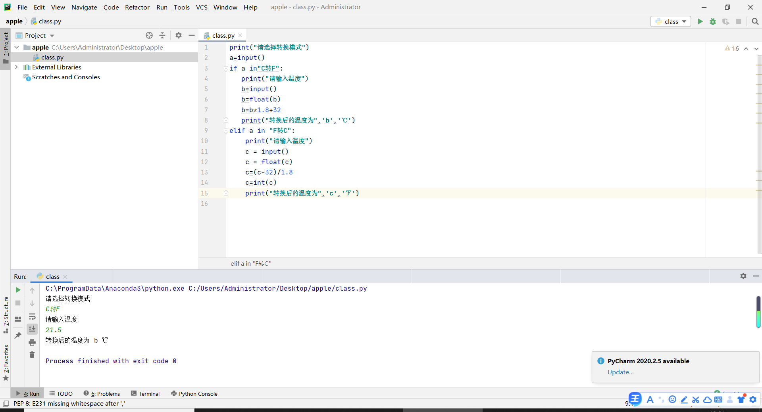Hide the Project panel with minus icon
762x412 pixels.
[x=192, y=35]
